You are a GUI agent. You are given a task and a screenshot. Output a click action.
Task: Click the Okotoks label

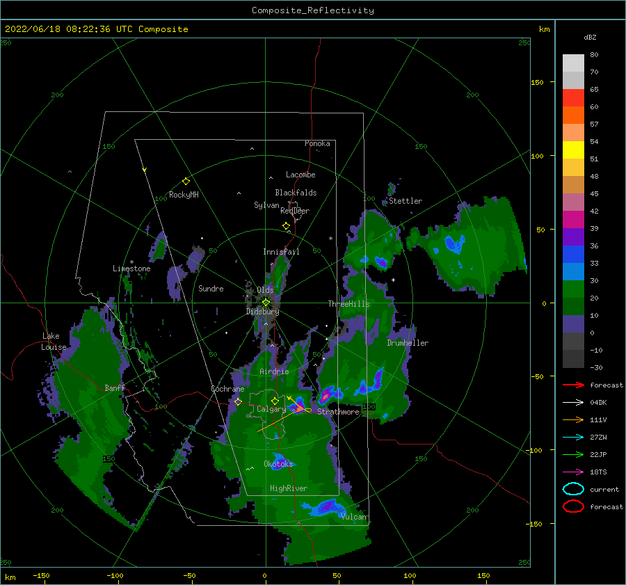point(278,463)
